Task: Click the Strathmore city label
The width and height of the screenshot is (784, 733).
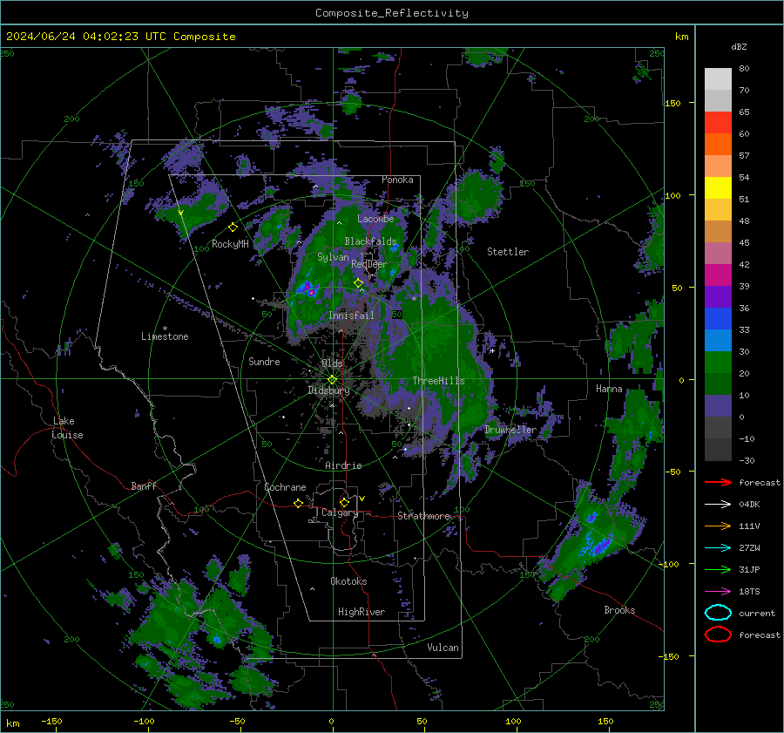Action: click(x=424, y=516)
